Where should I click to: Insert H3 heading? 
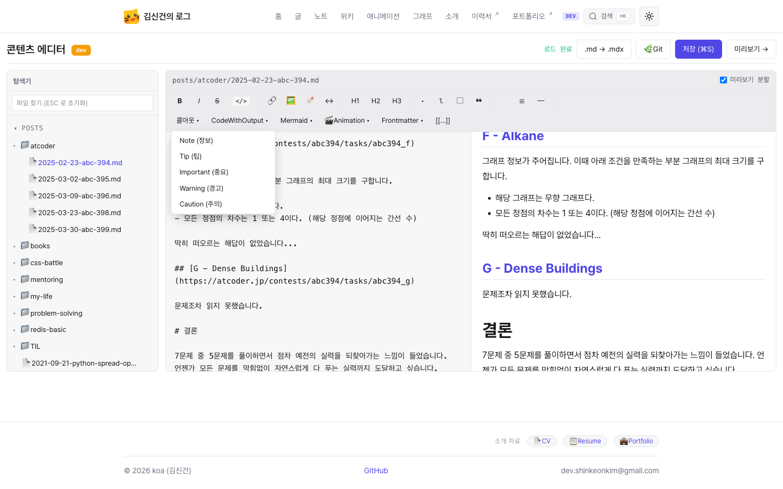pyautogui.click(x=397, y=101)
